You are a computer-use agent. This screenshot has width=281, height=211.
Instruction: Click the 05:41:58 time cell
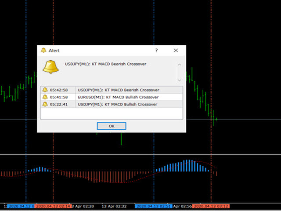click(59, 97)
